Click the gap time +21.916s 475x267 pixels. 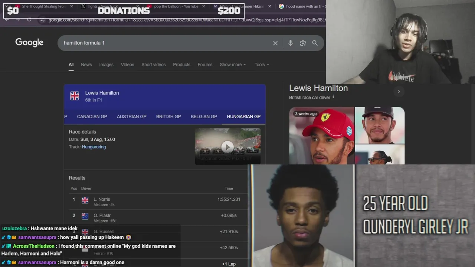(229, 231)
